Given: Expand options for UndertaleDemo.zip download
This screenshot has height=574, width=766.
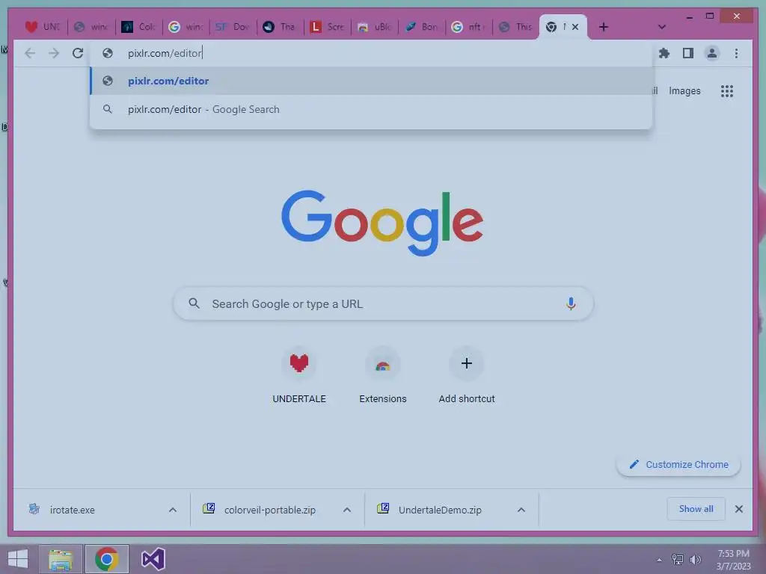Looking at the screenshot, I should click(521, 510).
